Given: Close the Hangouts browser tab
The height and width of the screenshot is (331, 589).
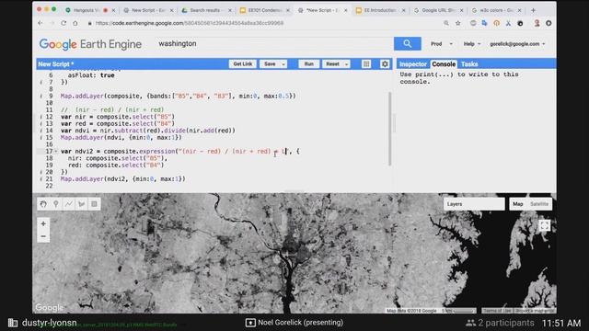Looking at the screenshot, I should (x=113, y=10).
